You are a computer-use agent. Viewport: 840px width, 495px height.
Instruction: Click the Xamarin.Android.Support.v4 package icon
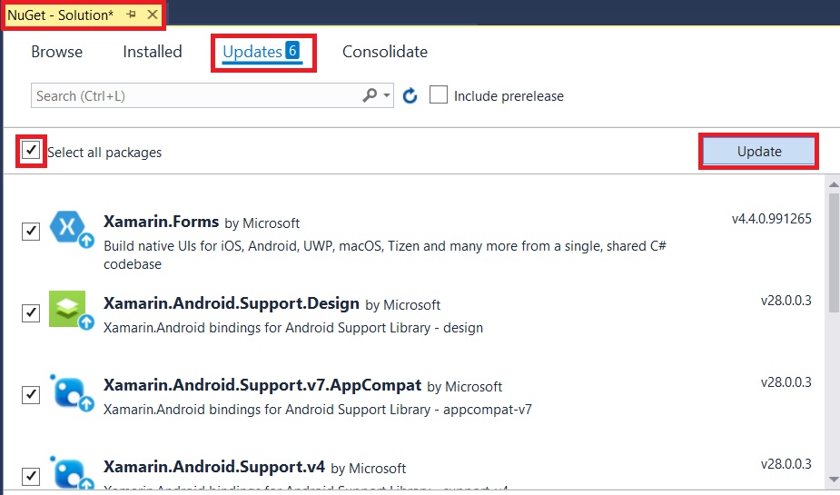pyautogui.click(x=71, y=473)
